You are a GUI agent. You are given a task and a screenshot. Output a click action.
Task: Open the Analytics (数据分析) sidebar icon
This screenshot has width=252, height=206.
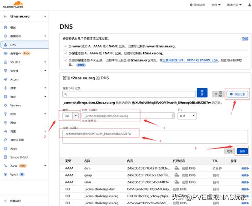(5, 36)
